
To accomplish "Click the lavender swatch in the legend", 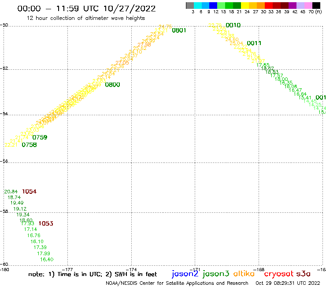I will pyautogui.click(x=300, y=5).
